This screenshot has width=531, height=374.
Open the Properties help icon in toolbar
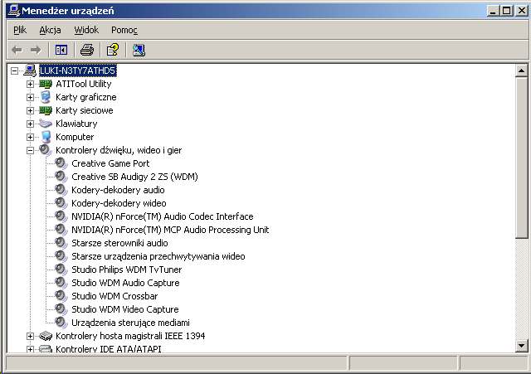pos(113,50)
